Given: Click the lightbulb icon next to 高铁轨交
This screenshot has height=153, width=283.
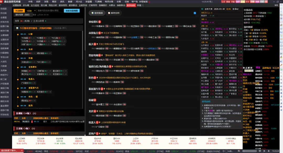Looking at the screenshot, I should 102,33.
